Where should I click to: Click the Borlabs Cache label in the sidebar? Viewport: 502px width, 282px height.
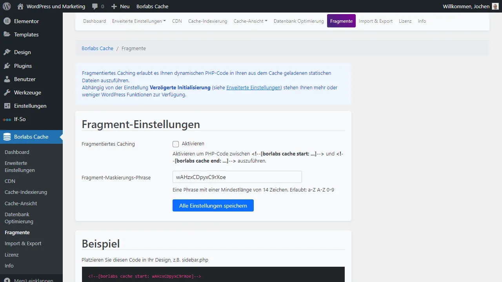[x=31, y=137]
